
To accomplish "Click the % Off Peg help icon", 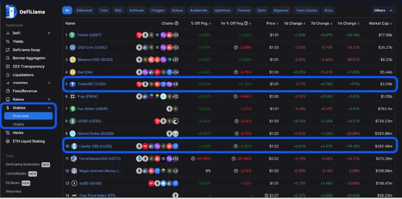I will (210, 23).
